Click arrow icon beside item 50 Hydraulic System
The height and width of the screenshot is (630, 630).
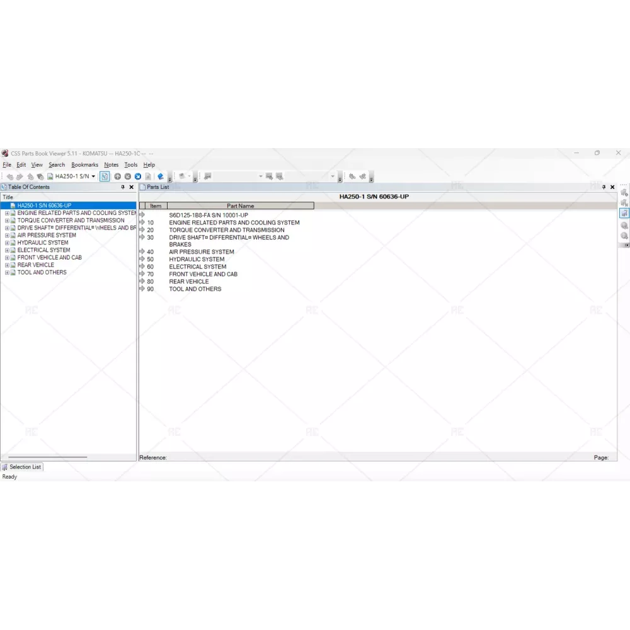point(142,259)
